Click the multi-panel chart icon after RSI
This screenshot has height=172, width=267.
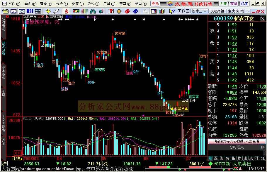38,11
